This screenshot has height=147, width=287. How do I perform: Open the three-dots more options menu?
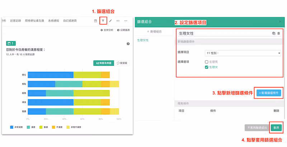(x=126, y=21)
